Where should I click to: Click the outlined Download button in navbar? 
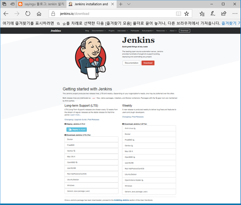click(x=185, y=31)
